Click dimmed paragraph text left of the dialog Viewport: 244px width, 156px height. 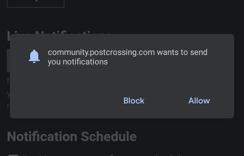click(x=8, y=93)
